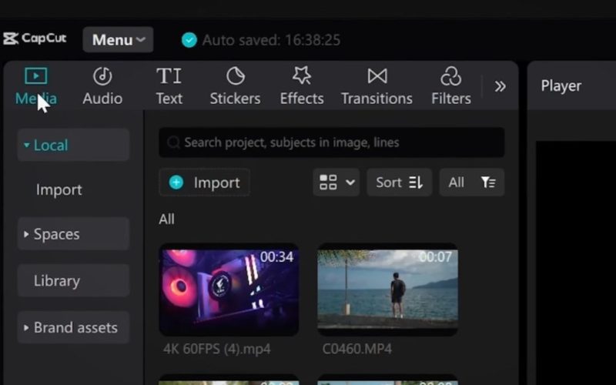This screenshot has width=616, height=385.
Task: Open the grid view mode dropdown
Action: [x=336, y=182]
